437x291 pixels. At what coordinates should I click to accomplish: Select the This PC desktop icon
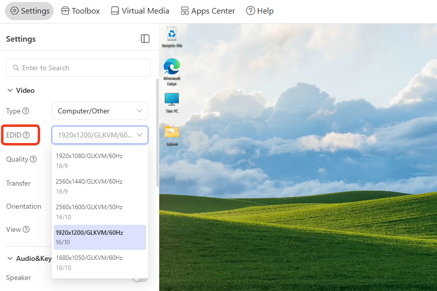tap(172, 103)
